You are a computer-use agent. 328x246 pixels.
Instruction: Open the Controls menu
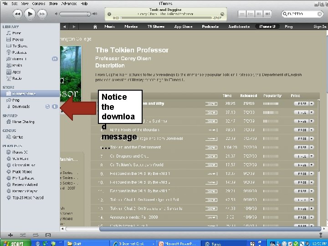click(x=38, y=4)
